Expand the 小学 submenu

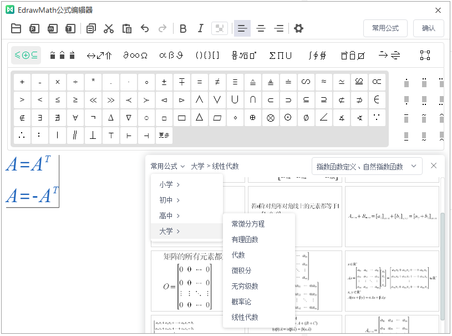(187, 184)
